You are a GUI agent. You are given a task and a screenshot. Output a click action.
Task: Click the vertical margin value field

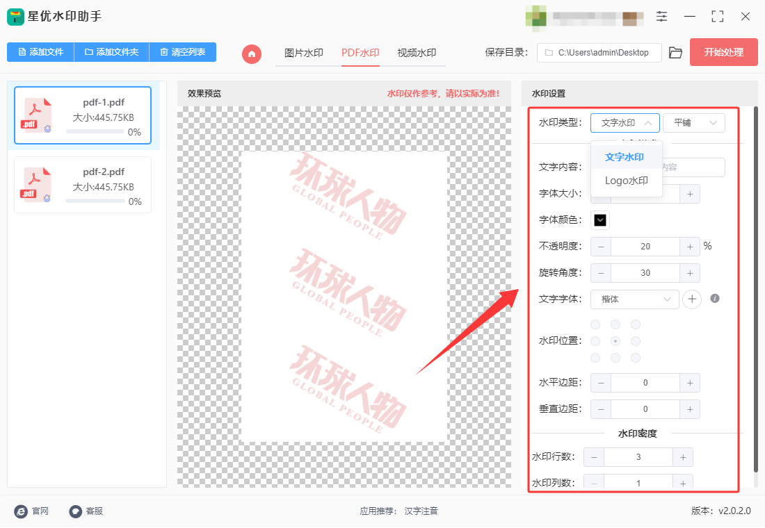pyautogui.click(x=645, y=409)
